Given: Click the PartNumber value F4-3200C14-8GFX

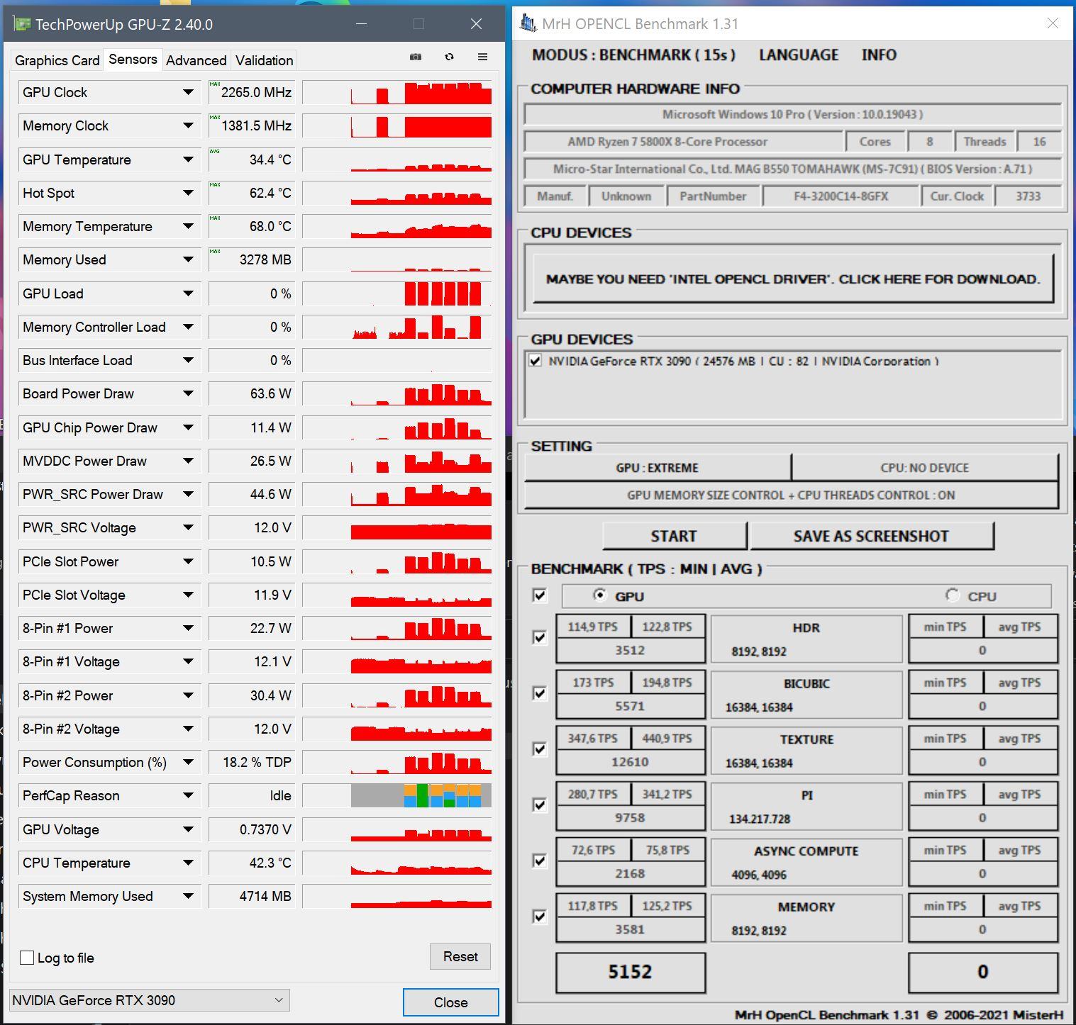Looking at the screenshot, I should [841, 196].
